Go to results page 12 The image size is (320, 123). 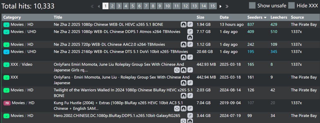click(x=185, y=6)
